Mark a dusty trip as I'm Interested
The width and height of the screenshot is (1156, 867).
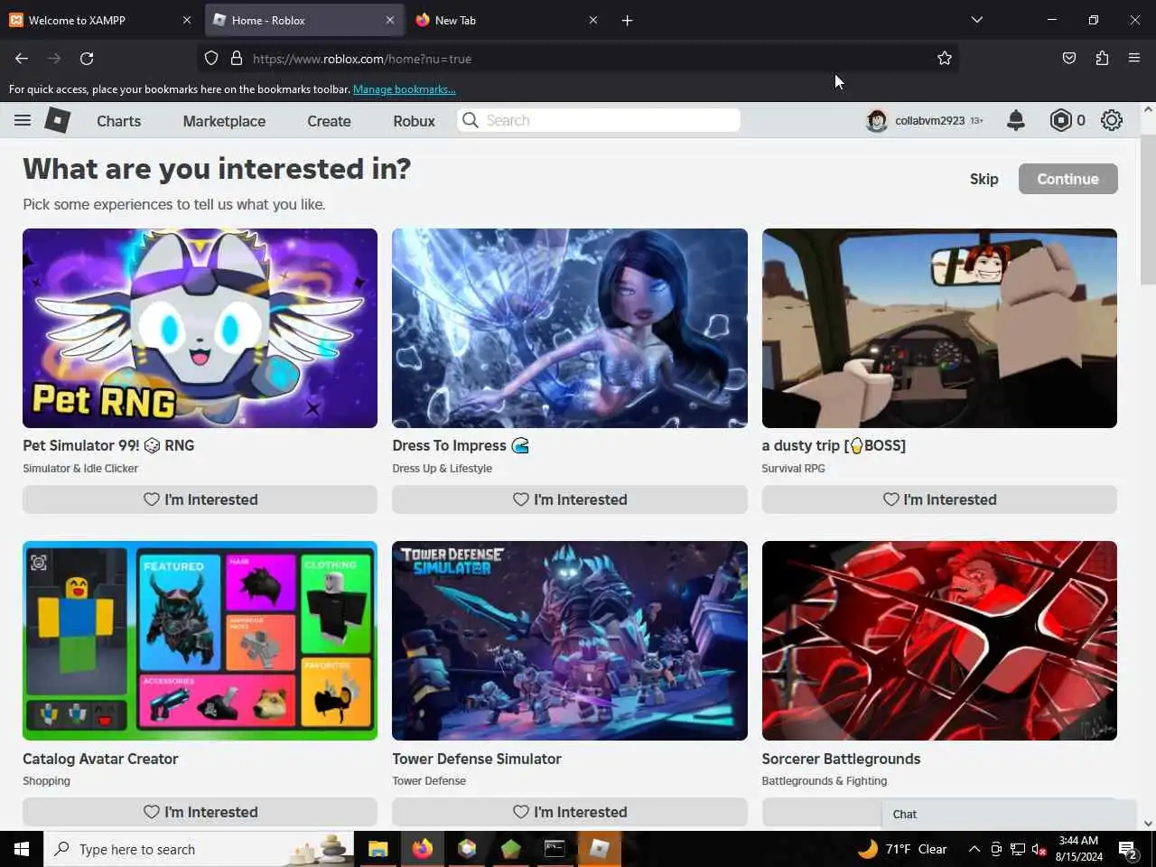(939, 499)
